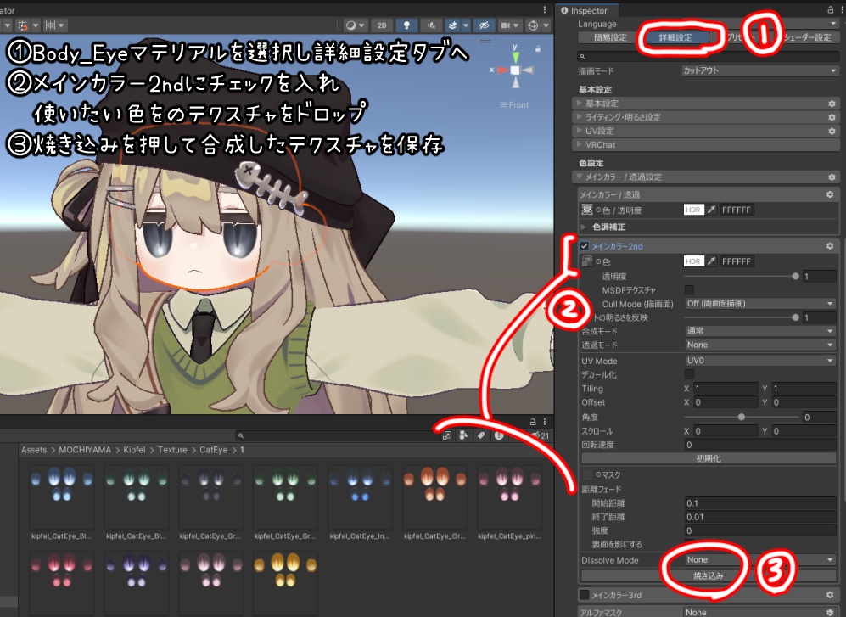The height and width of the screenshot is (617, 846).
Task: Mute audio using the scene speaker icon
Action: click(430, 25)
